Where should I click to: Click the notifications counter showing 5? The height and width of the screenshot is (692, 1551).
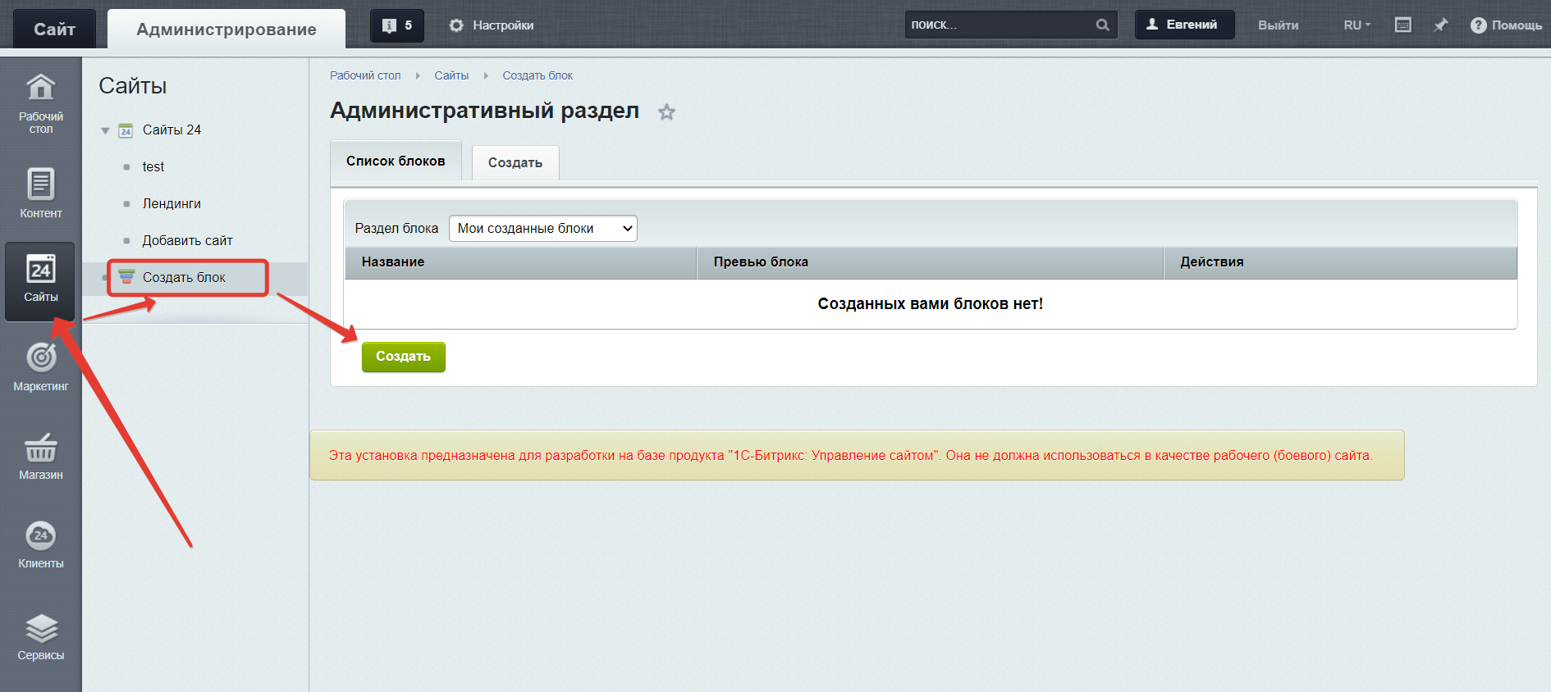(x=397, y=25)
